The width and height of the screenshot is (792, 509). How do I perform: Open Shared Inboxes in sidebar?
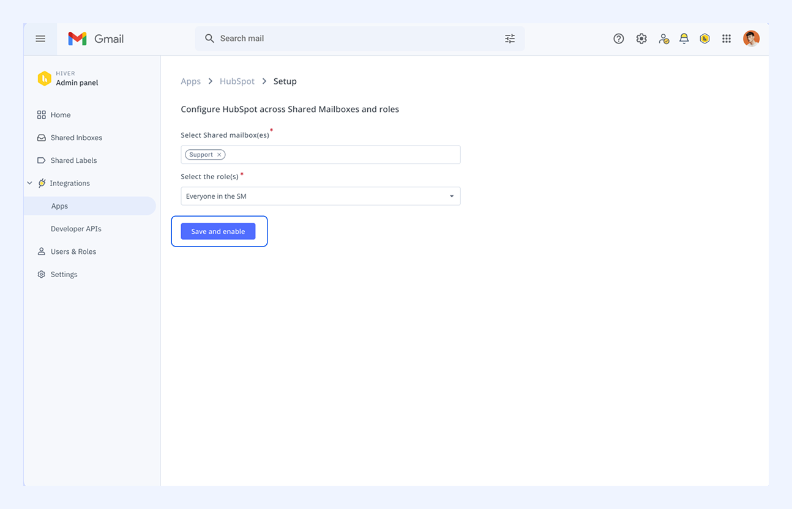click(70, 138)
